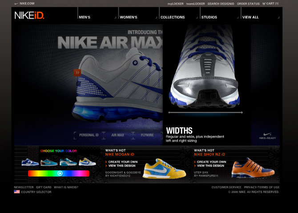The height and width of the screenshot is (213, 298).
Task: Click the NIKEiD logo
Action: pos(29,16)
